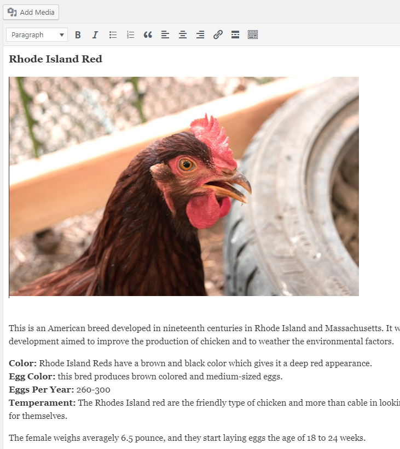Screen dimensions: 400x449
Task: Click the Eggs Per Year: line
Action: pos(59,390)
